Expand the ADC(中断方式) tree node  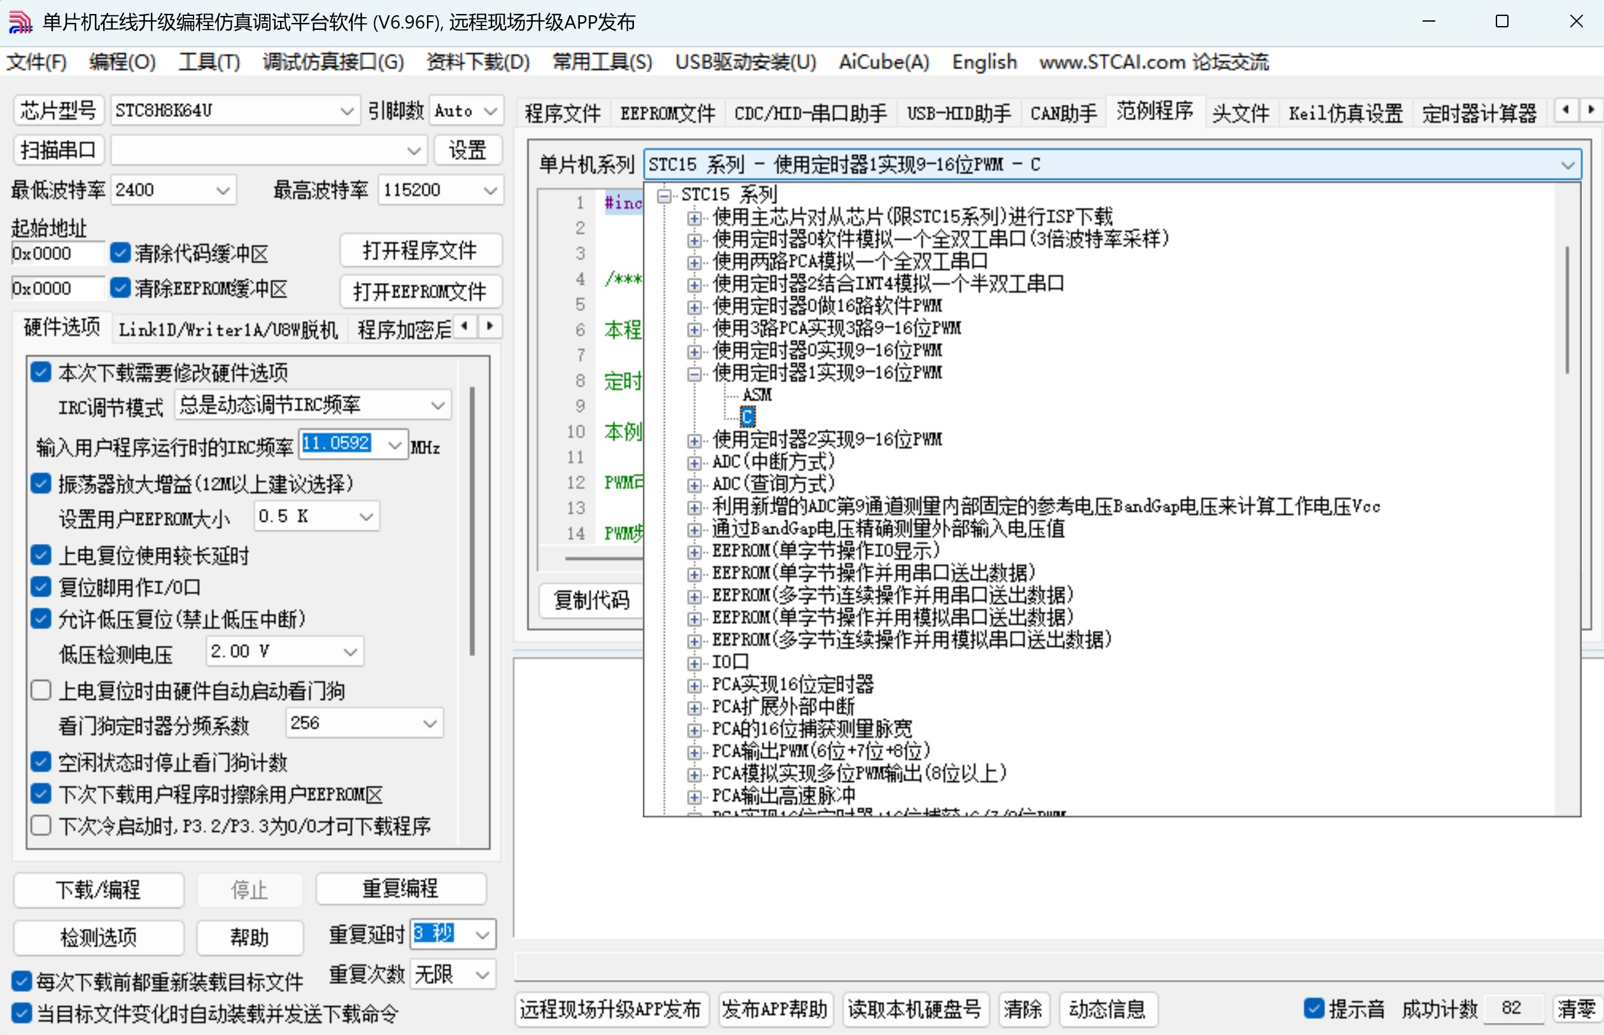pyautogui.click(x=695, y=462)
